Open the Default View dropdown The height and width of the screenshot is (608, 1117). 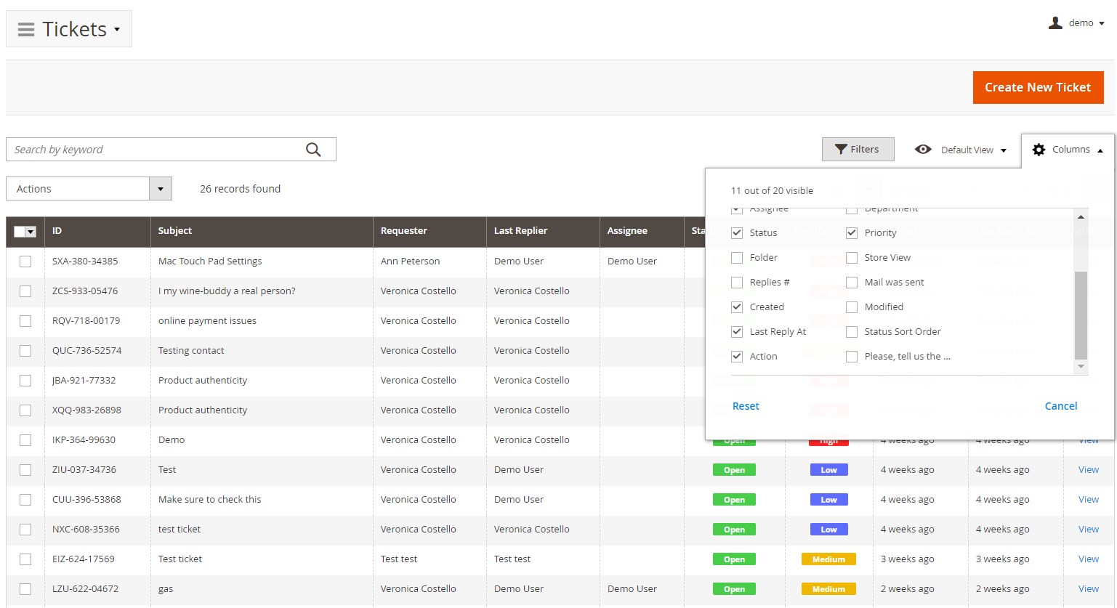pyautogui.click(x=1004, y=150)
